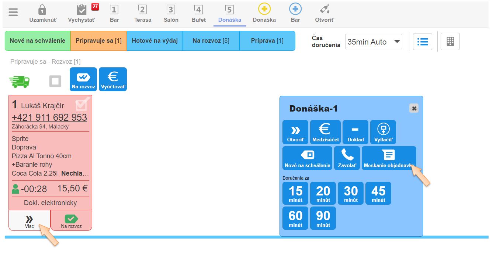Image resolution: width=493 pixels, height=254 pixels.
Task: Select the Na rozvoz [8] status tab
Action: [x=211, y=41]
